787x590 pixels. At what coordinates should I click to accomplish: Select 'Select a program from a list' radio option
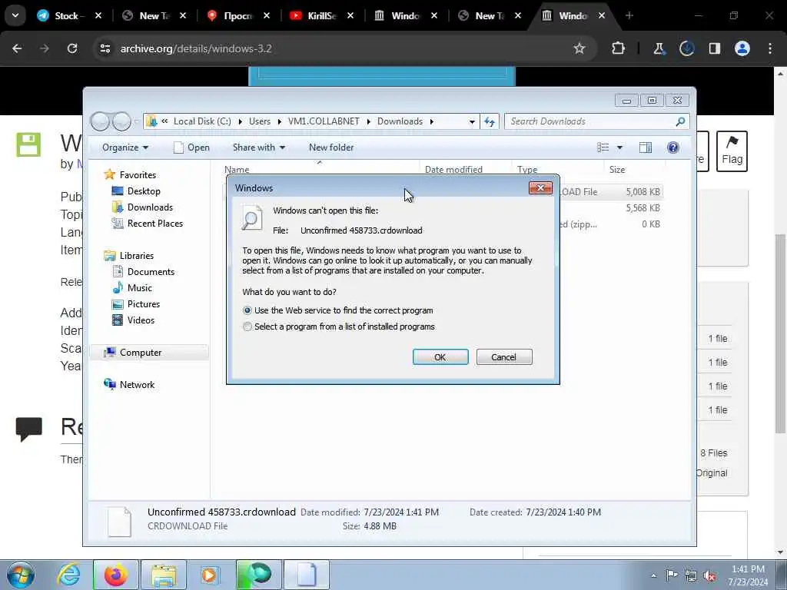pos(247,326)
